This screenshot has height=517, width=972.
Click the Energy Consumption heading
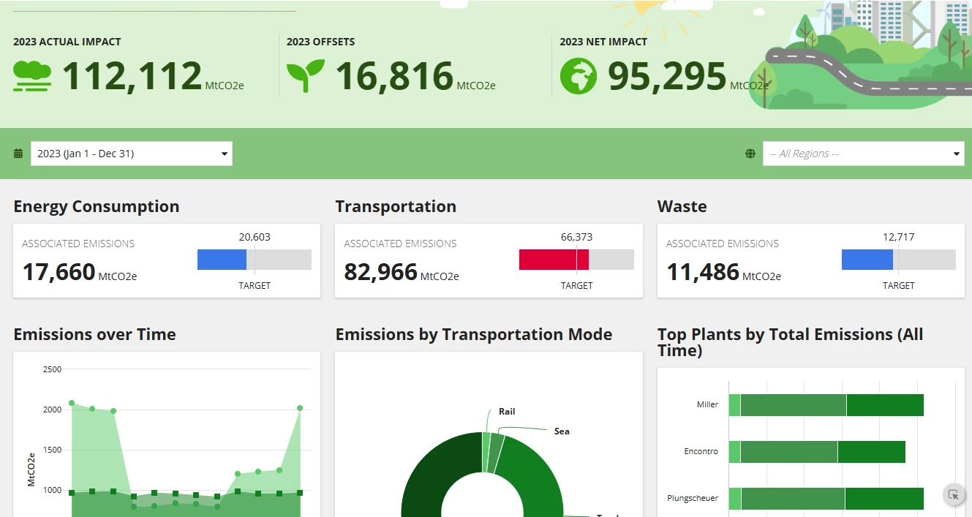coord(97,207)
